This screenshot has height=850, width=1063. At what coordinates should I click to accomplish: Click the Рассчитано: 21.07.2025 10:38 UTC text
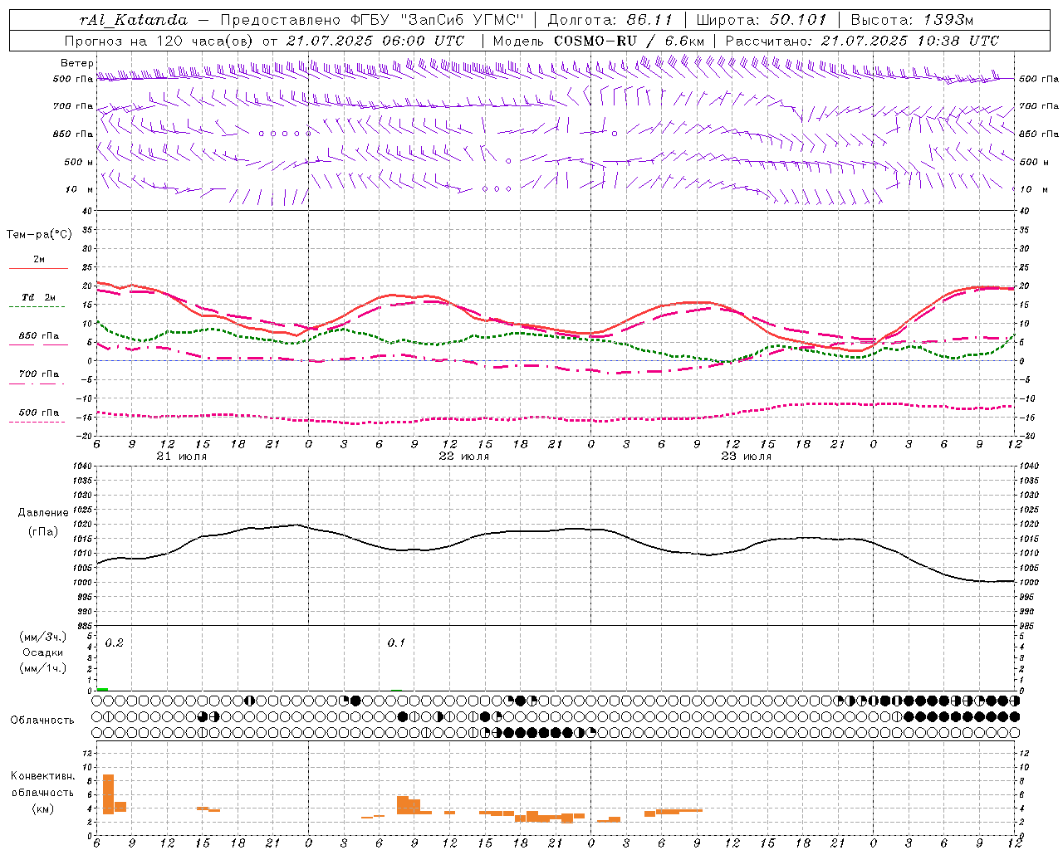[862, 41]
